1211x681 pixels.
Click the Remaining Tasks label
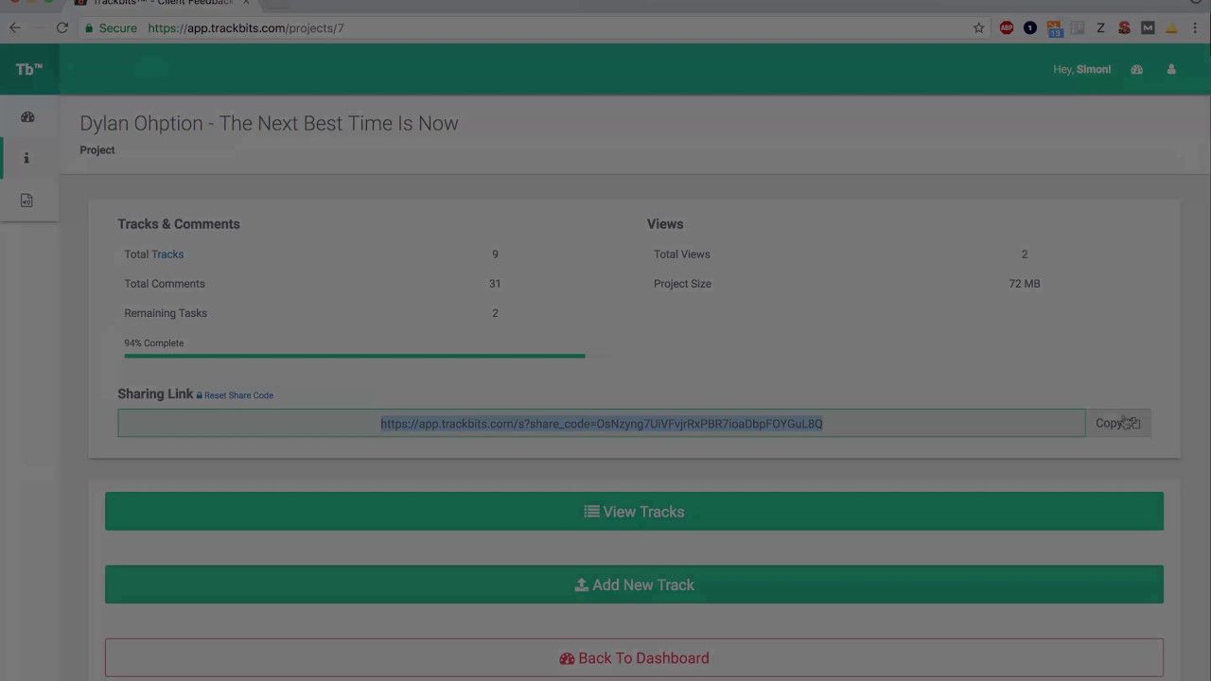click(166, 313)
